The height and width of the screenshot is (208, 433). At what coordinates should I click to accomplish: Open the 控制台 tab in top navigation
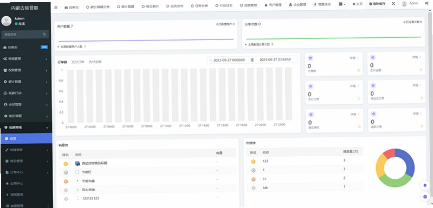[72, 7]
